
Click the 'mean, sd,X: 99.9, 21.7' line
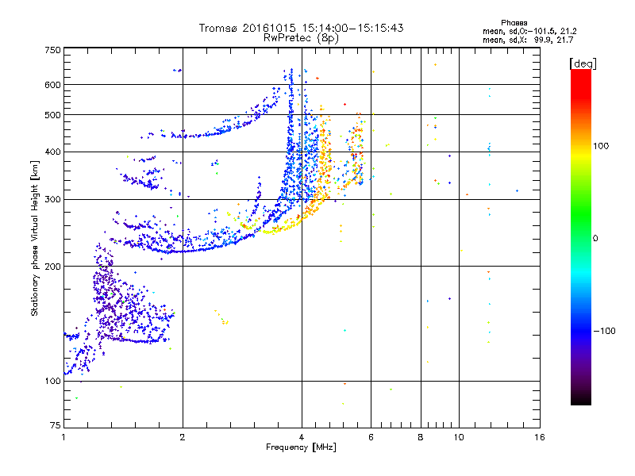pos(528,40)
